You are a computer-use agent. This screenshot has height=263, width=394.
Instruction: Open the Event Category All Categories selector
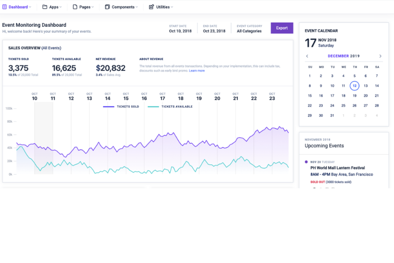click(249, 28)
